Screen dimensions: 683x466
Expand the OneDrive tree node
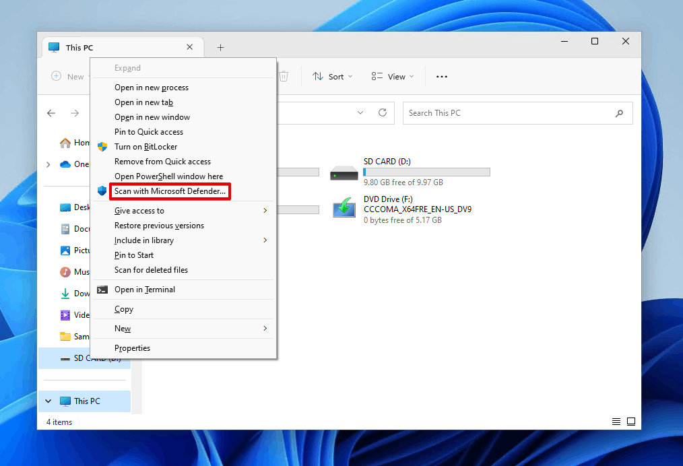[x=48, y=164]
